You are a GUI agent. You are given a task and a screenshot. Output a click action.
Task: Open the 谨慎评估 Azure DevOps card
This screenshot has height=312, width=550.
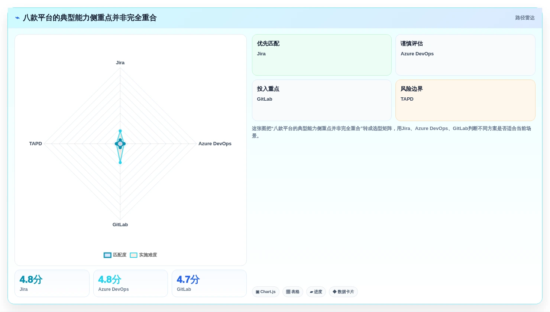[465, 55]
